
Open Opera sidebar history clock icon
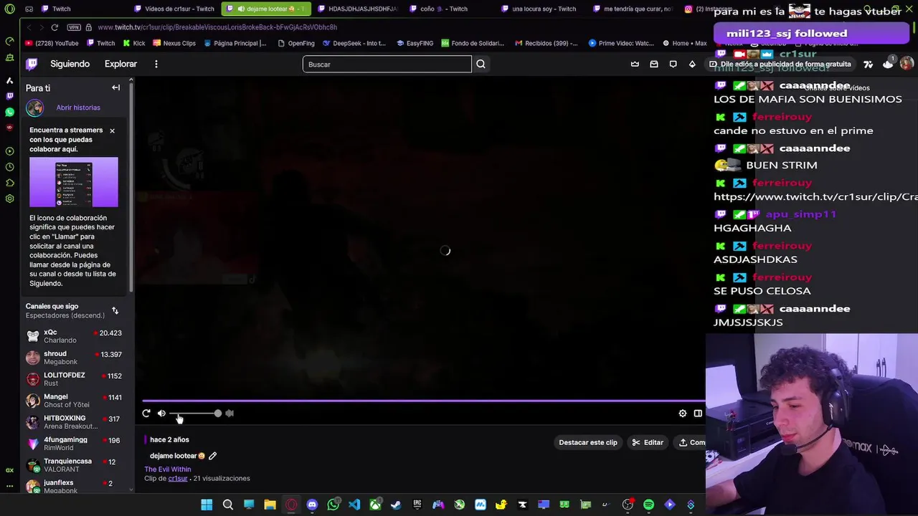click(9, 167)
